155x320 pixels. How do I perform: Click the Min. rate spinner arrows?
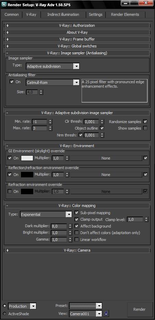[50, 122]
